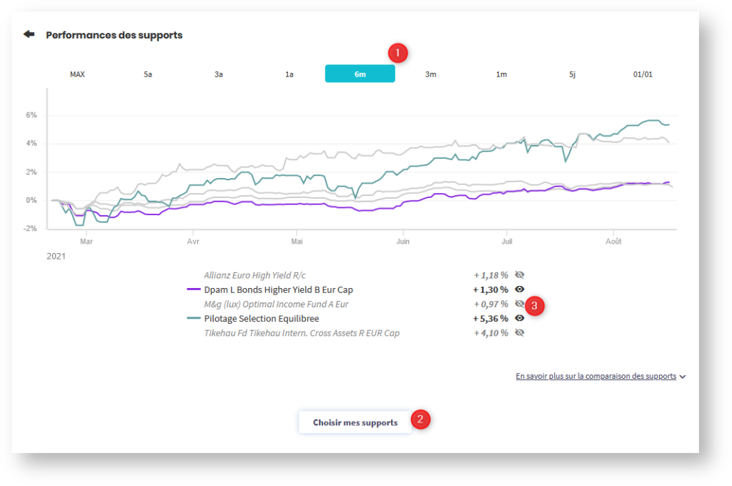
Task: Switch to the 3a period tab
Action: pos(219,74)
